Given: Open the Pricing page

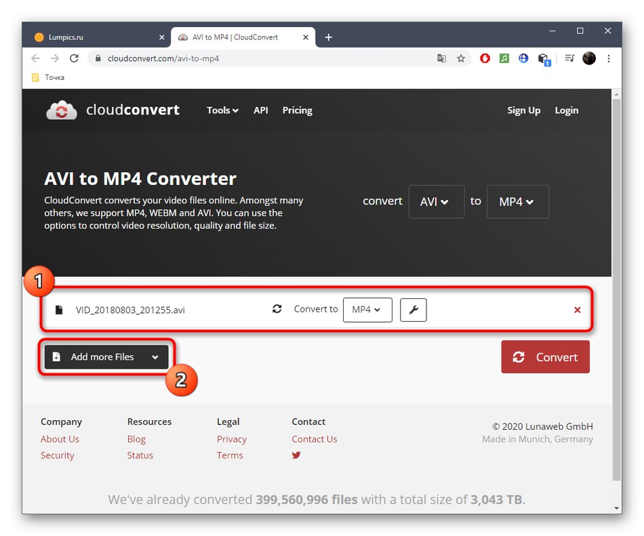Looking at the screenshot, I should [298, 110].
